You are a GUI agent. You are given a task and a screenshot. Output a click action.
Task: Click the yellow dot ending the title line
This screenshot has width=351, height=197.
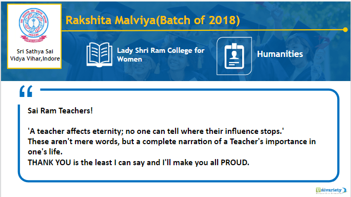(345, 30)
